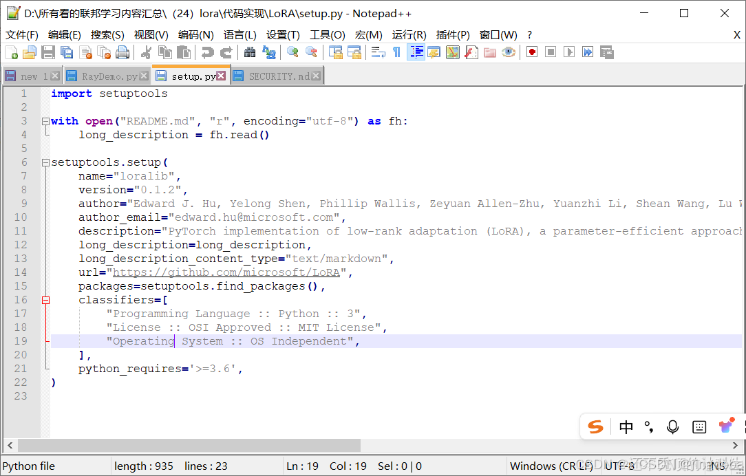Screen dimensions: 746x476
Task: Collapse the setuptools.setup fold at line 6
Action: tap(45, 162)
